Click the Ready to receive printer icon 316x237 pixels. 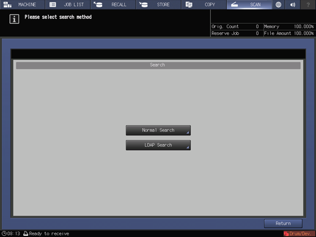26,233
